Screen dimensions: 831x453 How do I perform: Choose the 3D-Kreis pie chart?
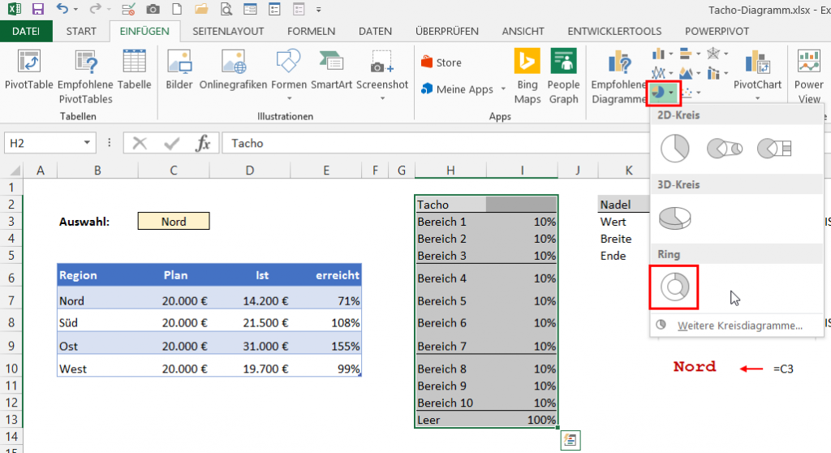click(x=674, y=218)
